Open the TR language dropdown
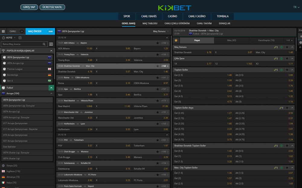The width and height of the screenshot is (302, 188). point(296,7)
